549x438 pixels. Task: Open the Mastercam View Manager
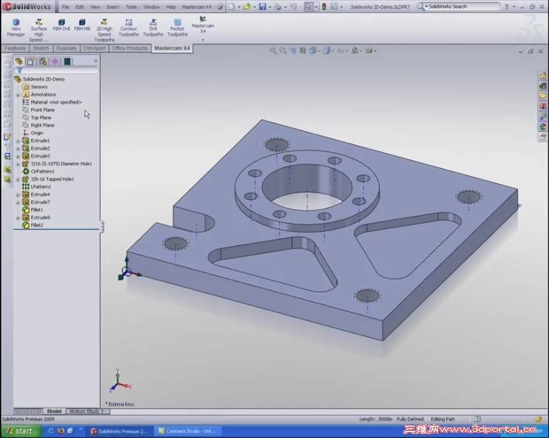click(16, 28)
